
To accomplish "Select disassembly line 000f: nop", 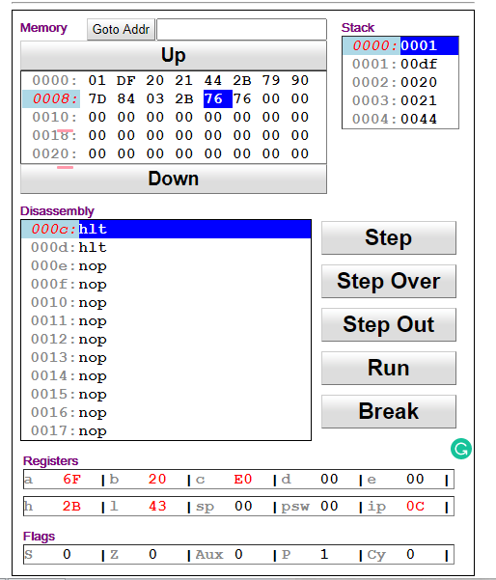I will (166, 284).
